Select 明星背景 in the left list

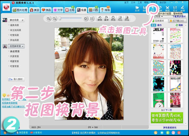pos(14,61)
